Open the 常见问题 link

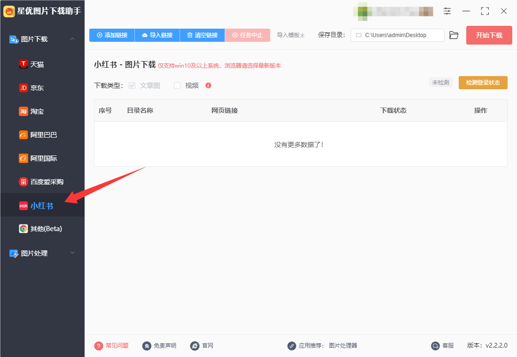point(117,345)
